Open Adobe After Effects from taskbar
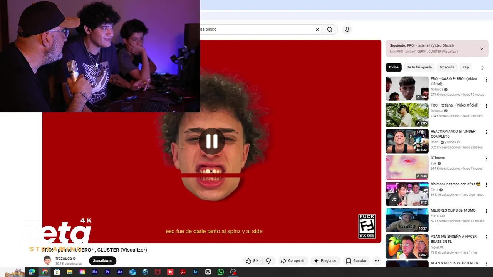Image resolution: width=493 pixels, height=277 pixels. pyautogui.click(x=120, y=272)
